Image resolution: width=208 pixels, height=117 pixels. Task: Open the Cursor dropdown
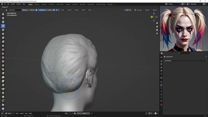pos(90,10)
